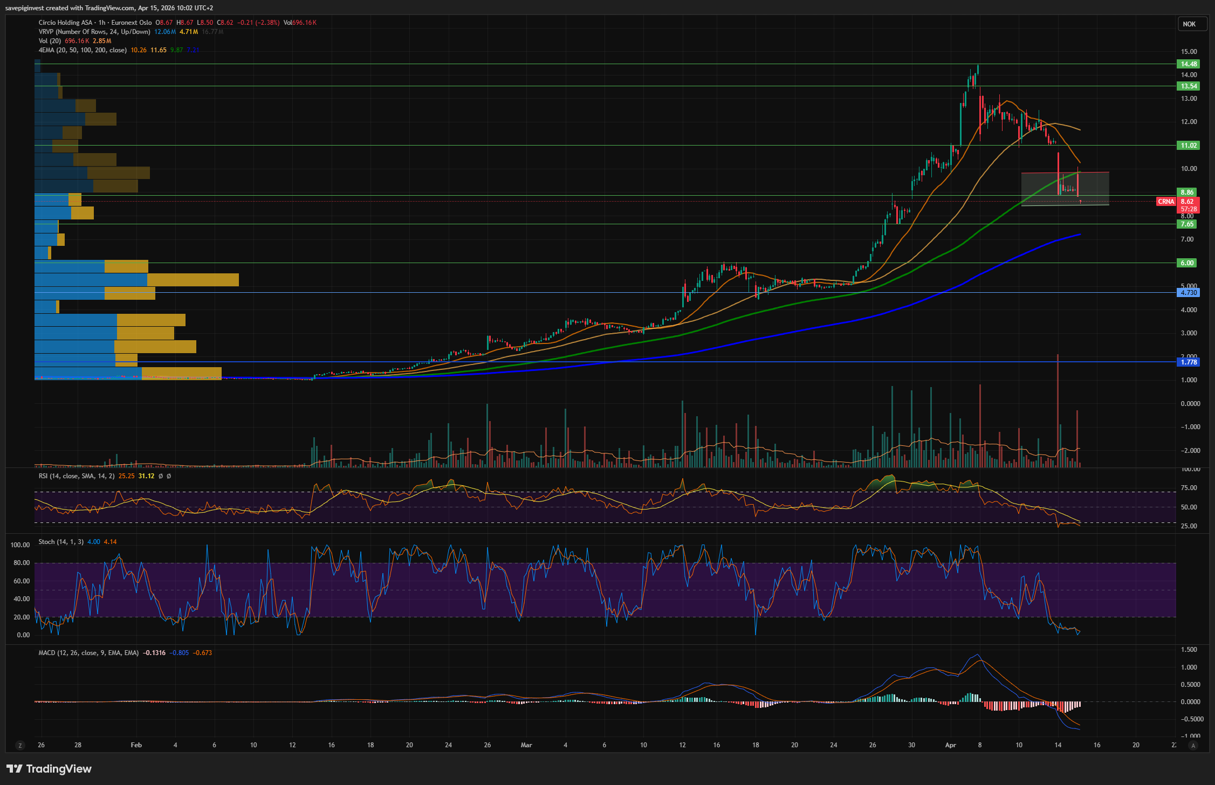Click the Z timezone icon

(x=20, y=746)
